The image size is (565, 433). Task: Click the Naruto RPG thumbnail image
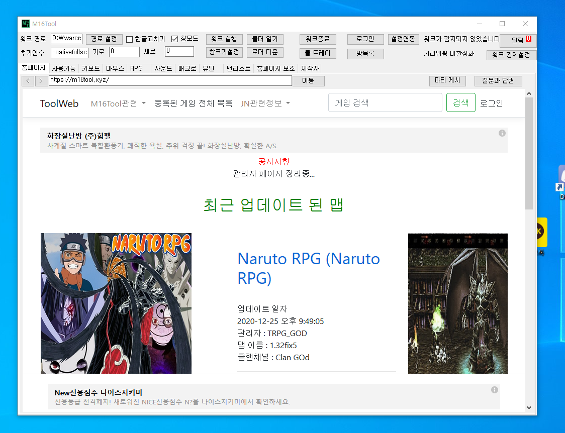tap(116, 303)
